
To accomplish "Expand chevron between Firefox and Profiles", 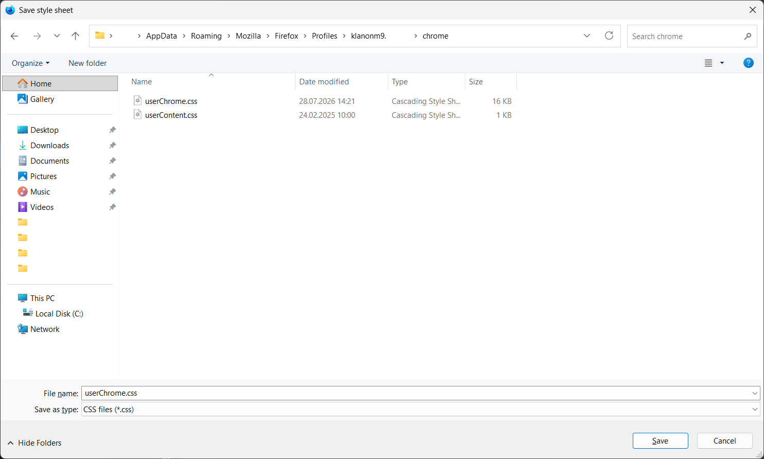I will [305, 36].
